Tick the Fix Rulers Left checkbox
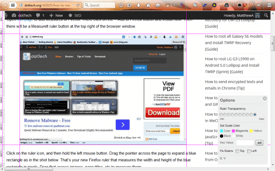Viewport: 275px width, 171px height. pyautogui.click(x=249, y=151)
